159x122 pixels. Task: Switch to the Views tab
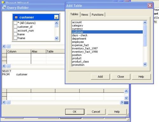[85, 15]
